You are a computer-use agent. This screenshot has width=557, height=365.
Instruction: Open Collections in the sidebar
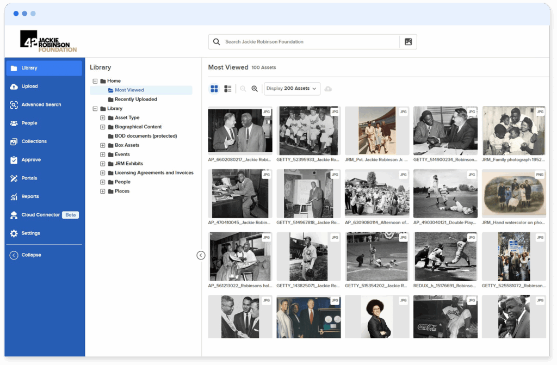[x=44, y=141]
